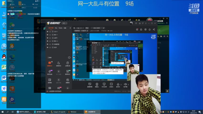This screenshot has height=114, width=203.
Task: Switch to the third scene tab
Action: pyautogui.click(x=60, y=28)
